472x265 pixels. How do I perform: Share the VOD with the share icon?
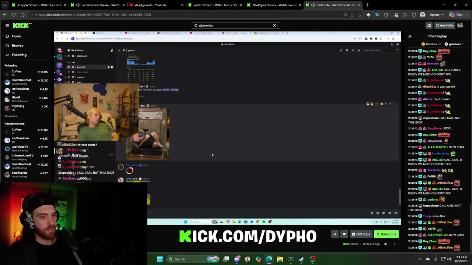[385, 244]
